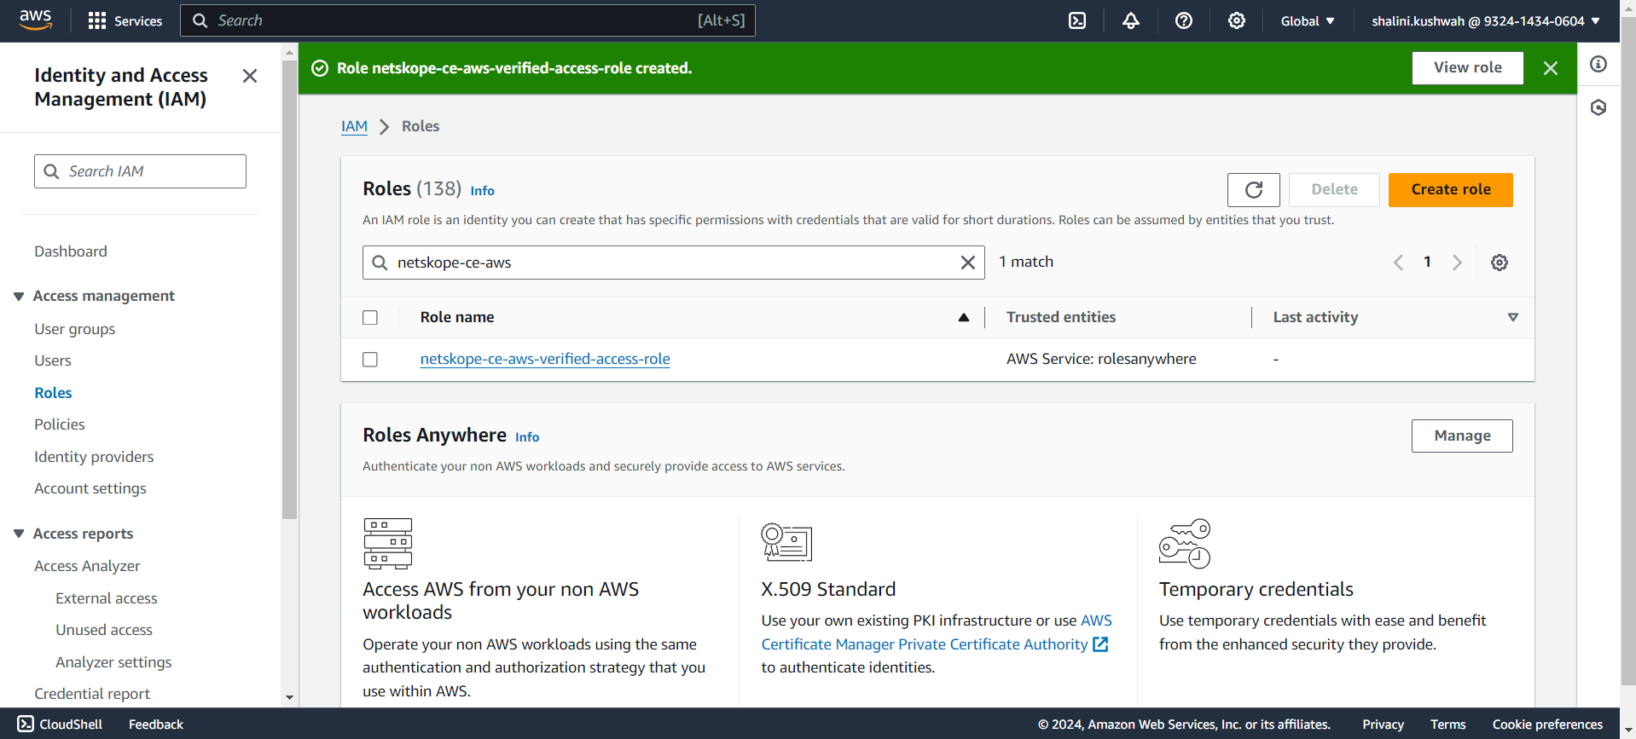
Task: Open Analyzer settings
Action: pyautogui.click(x=113, y=662)
